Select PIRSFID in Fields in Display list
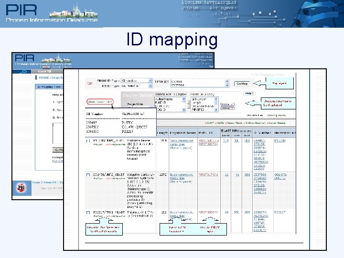Image resolution: width=344 pixels, height=258 pixels. (198, 109)
